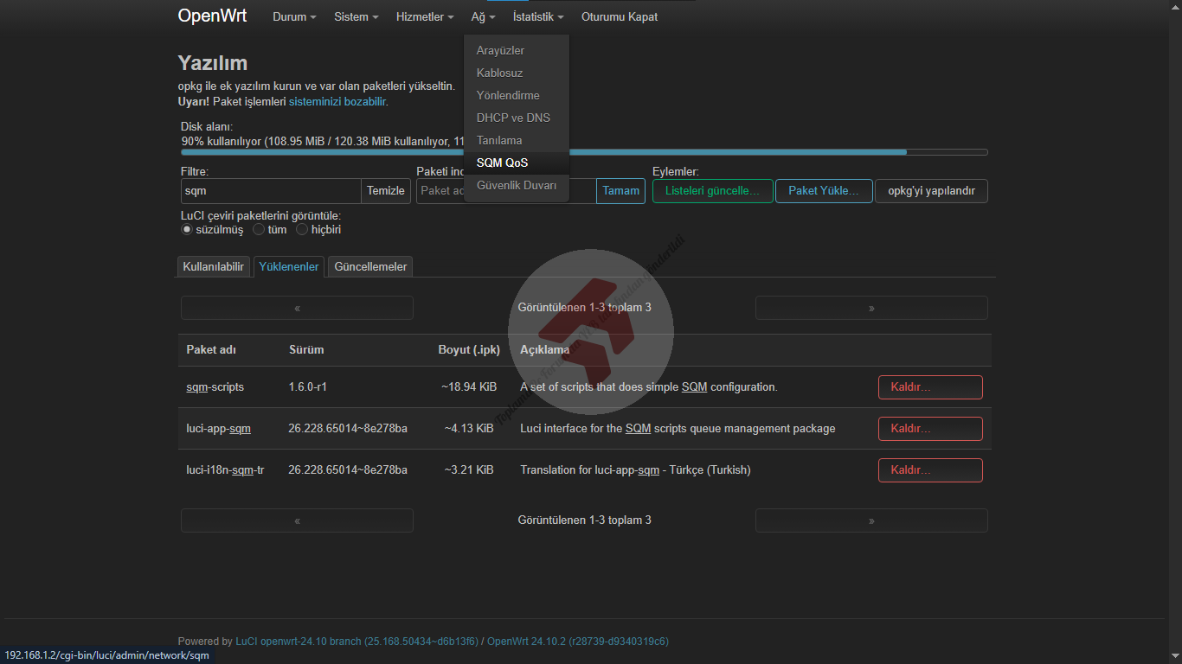The width and height of the screenshot is (1182, 664).
Task: Click the Paket Yükle button
Action: coord(824,191)
